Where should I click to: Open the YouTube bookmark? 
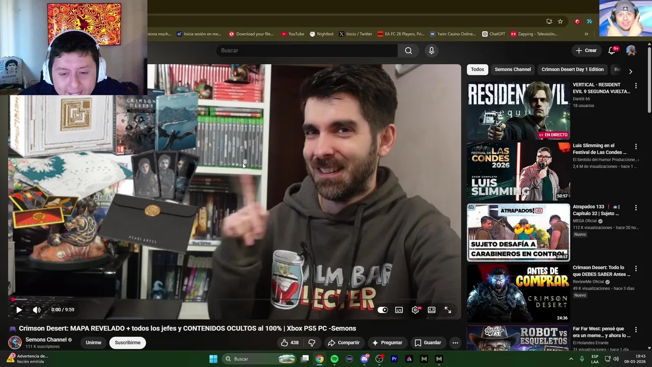click(x=292, y=34)
